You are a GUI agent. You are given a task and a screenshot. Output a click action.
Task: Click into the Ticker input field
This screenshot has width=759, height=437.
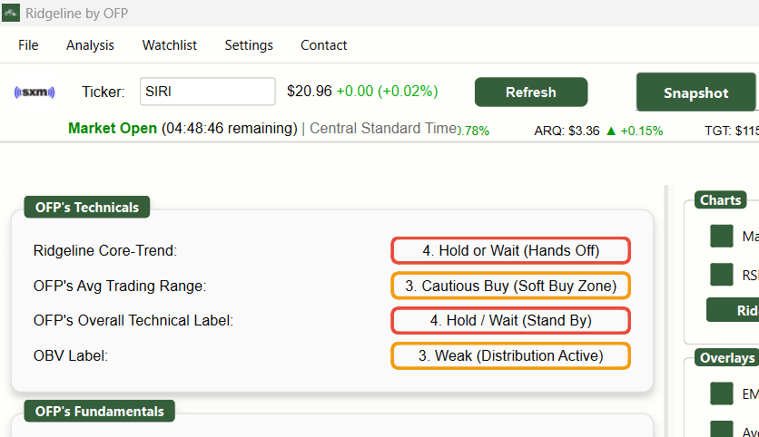coord(208,92)
